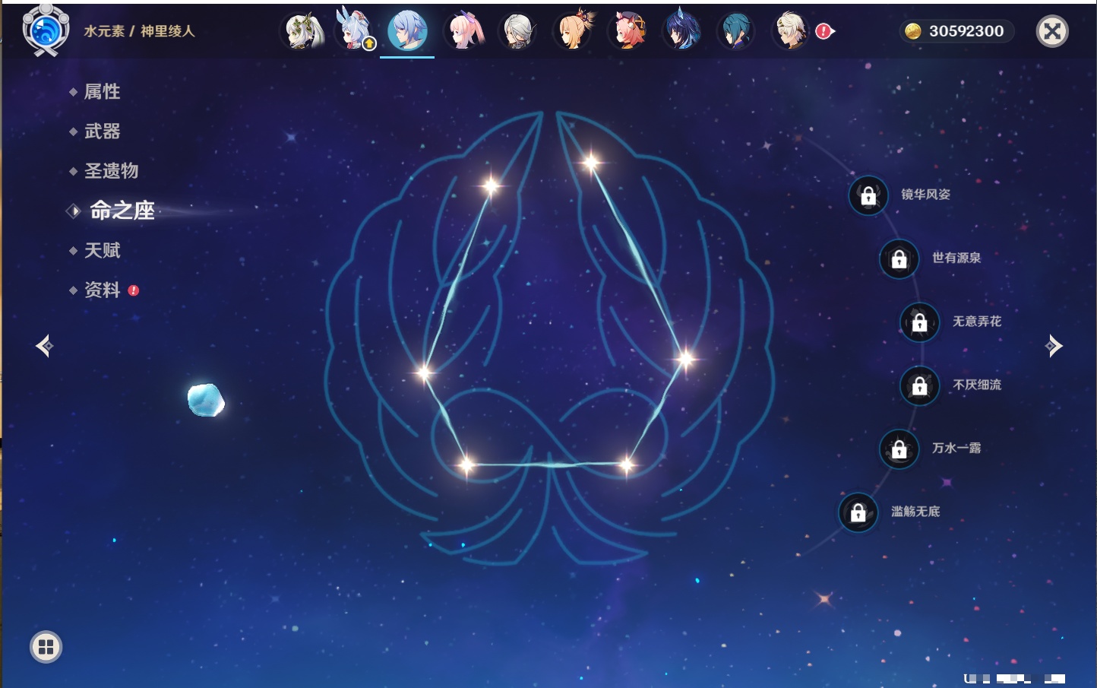Screen dimensions: 1097x688
Task: Select the grey-haired character avatar
Action: coord(518,31)
